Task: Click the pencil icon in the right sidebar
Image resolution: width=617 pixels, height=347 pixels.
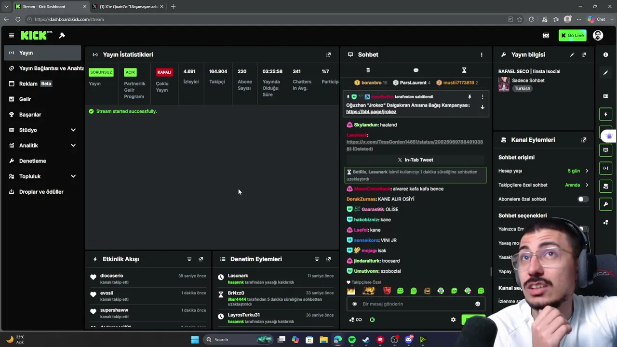Action: [606, 73]
